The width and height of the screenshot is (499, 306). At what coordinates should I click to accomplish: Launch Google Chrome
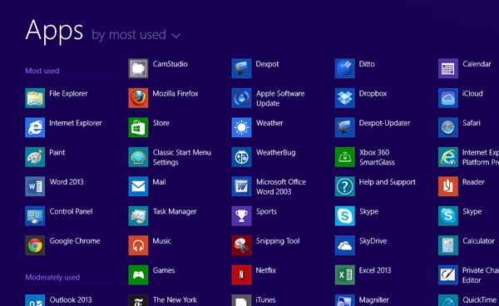click(62, 245)
